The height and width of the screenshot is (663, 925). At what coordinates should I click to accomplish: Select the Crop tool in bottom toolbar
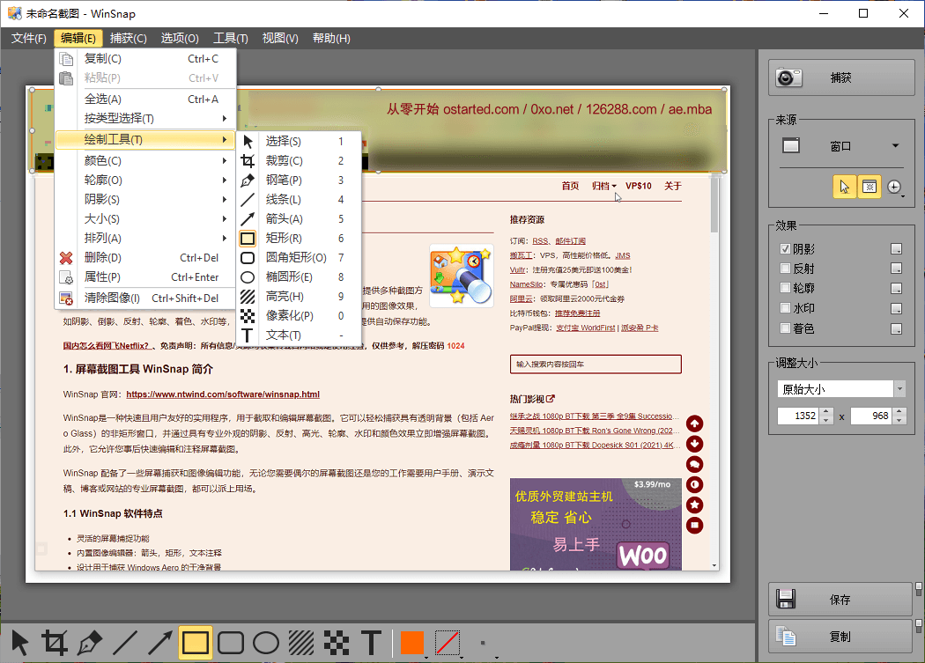pyautogui.click(x=55, y=643)
